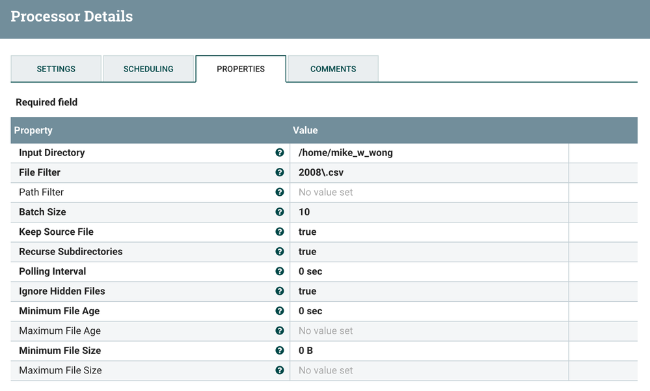Screen dimensions: 650x391
Task: Click the Minimum File Size label
Action: click(x=60, y=351)
